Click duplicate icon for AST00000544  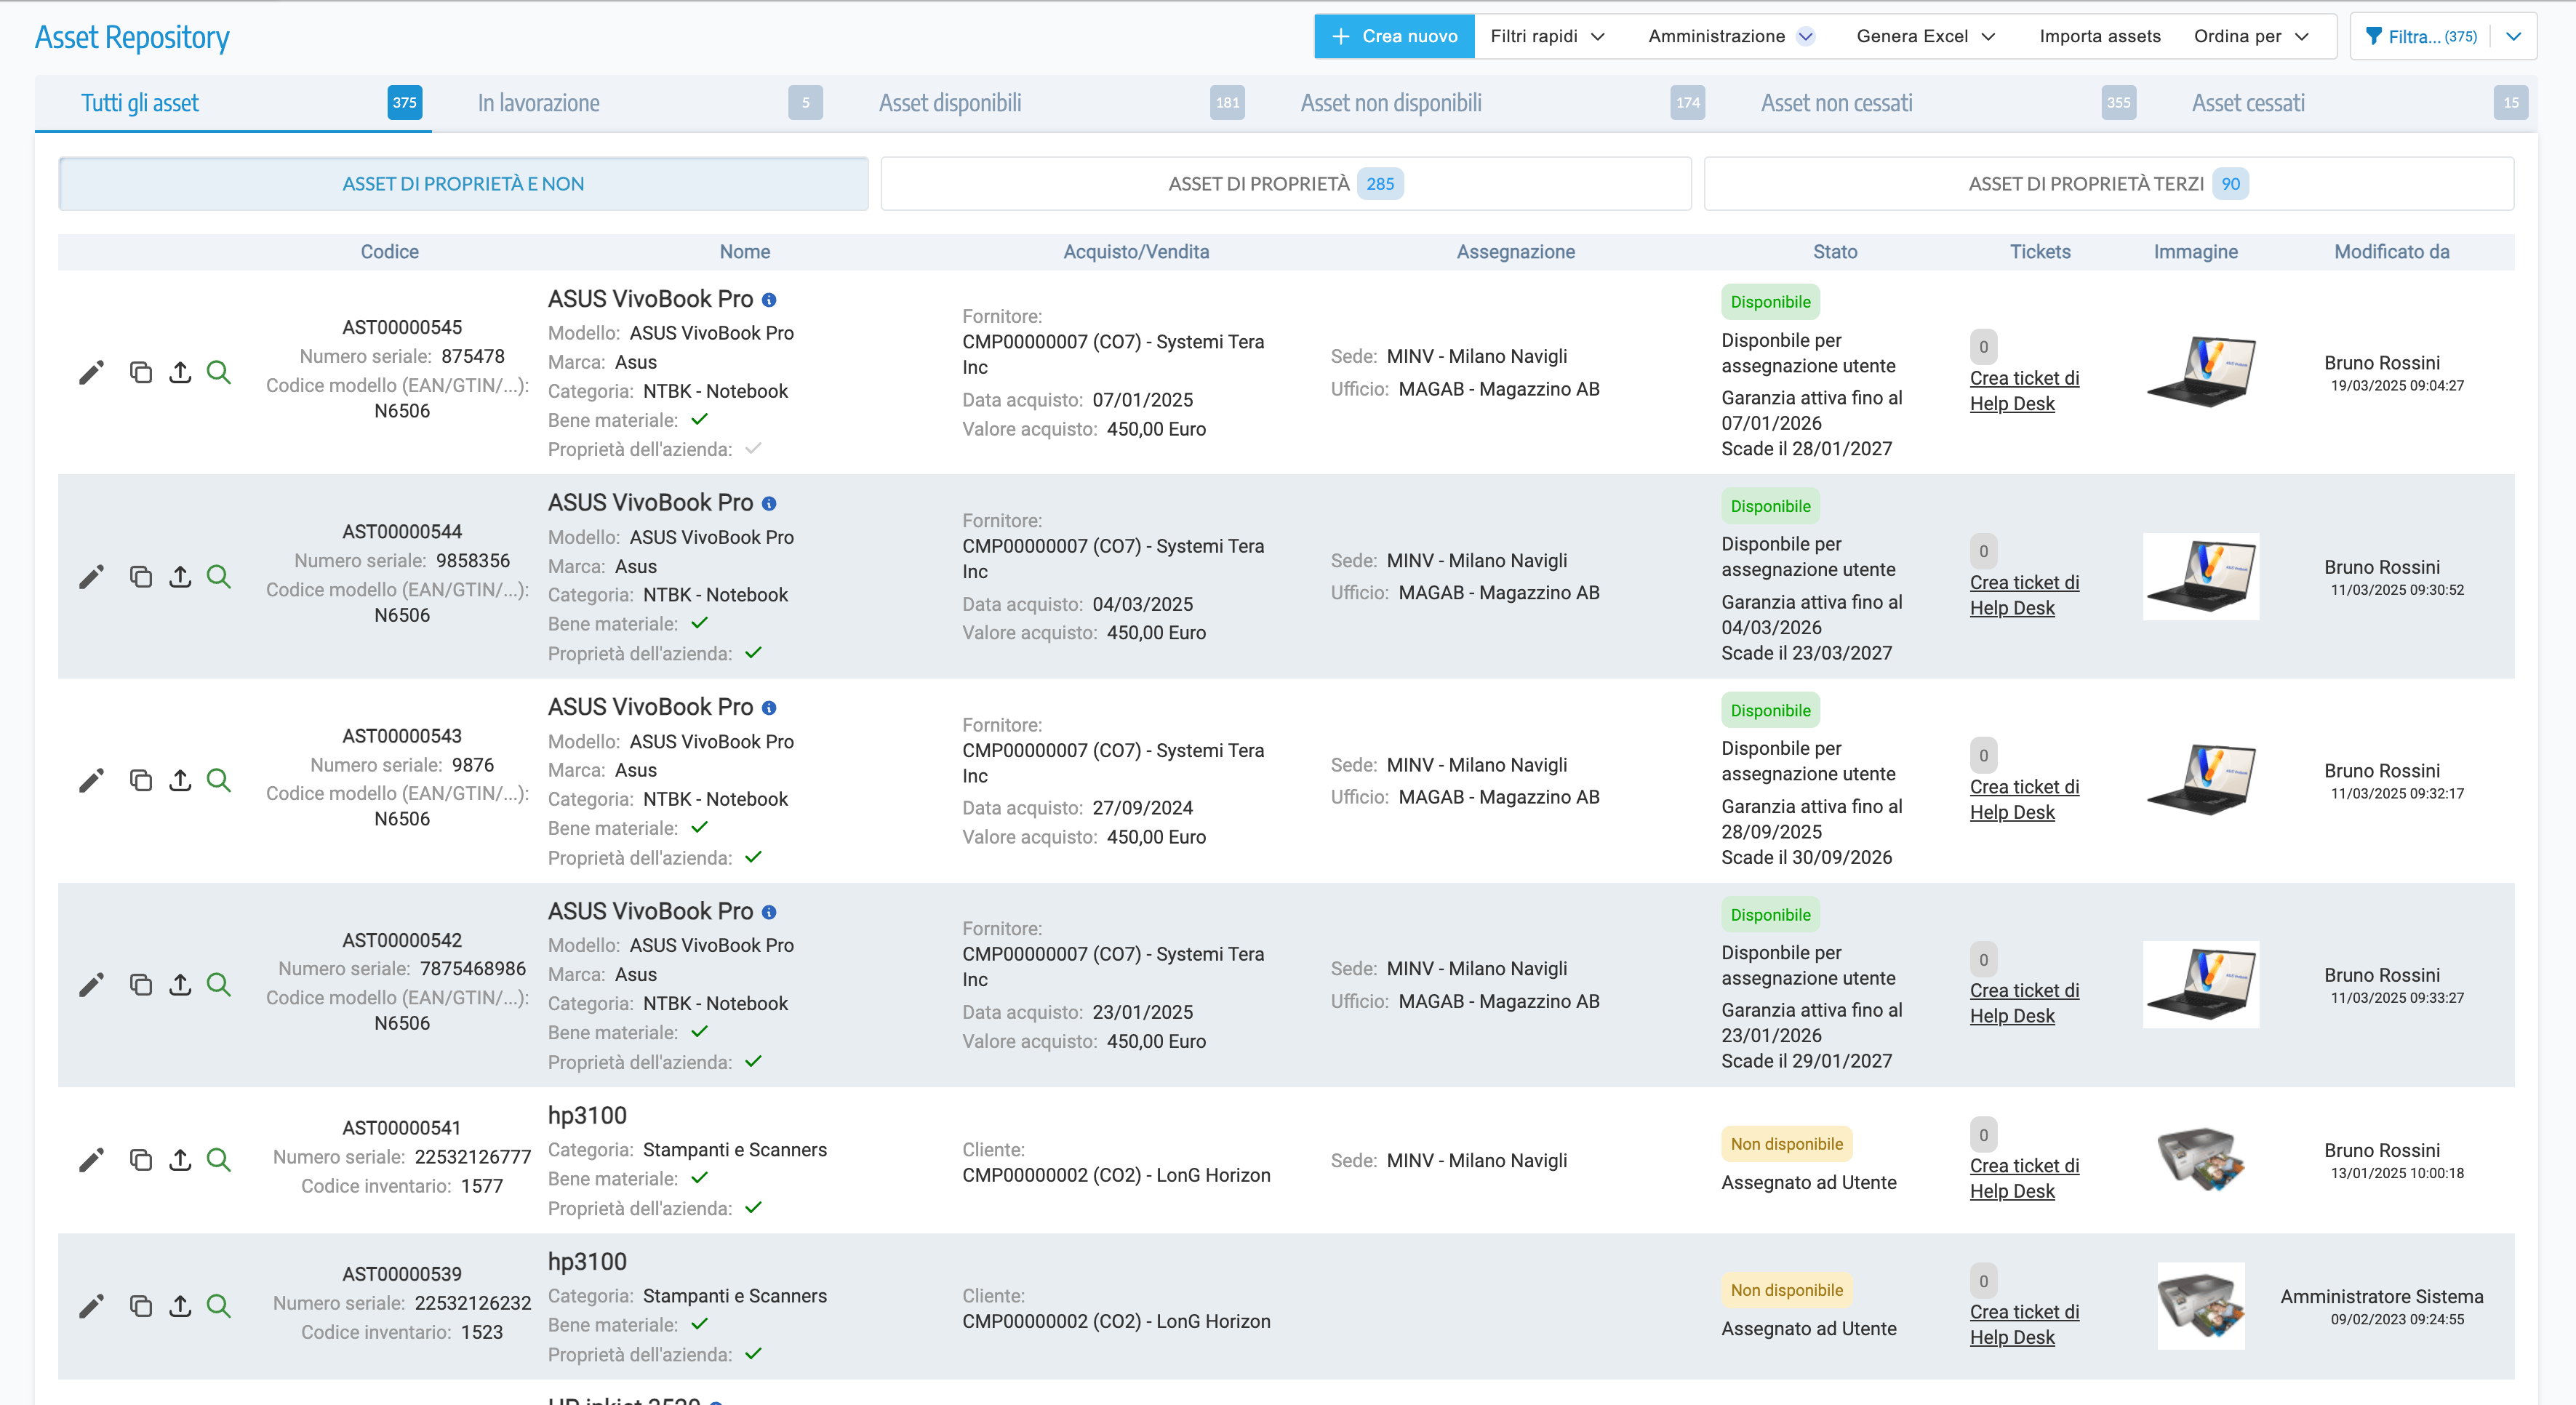tap(140, 577)
